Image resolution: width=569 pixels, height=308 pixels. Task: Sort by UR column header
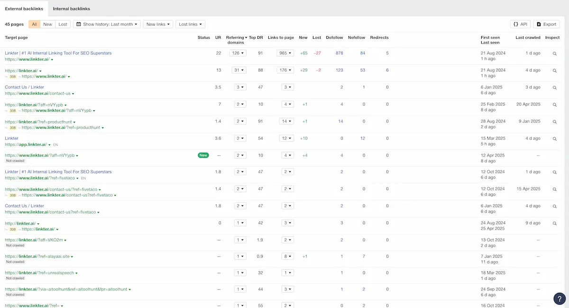pyautogui.click(x=218, y=37)
